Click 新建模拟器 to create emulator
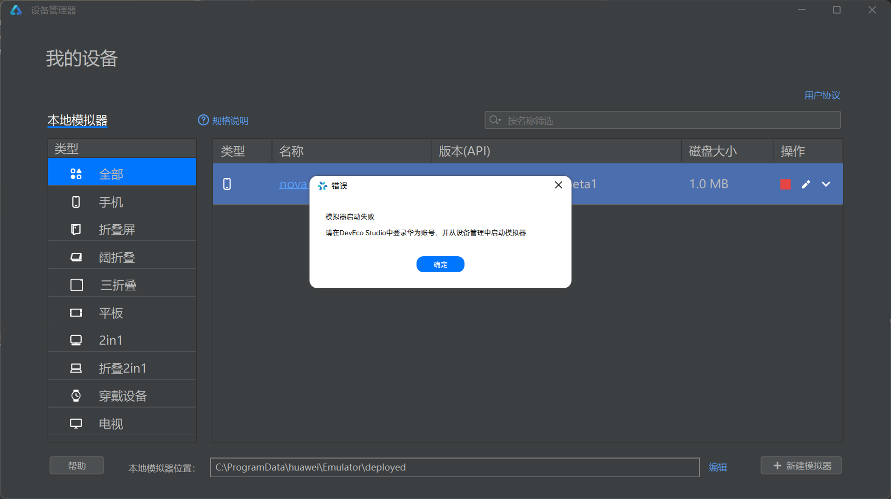 pyautogui.click(x=801, y=466)
